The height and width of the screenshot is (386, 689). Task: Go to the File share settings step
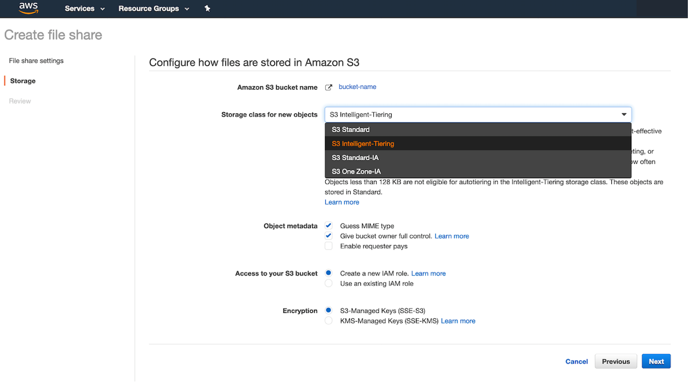click(x=36, y=60)
